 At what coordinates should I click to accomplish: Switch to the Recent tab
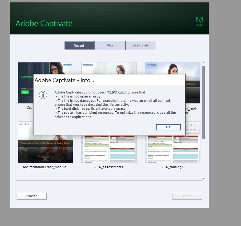coord(79,46)
